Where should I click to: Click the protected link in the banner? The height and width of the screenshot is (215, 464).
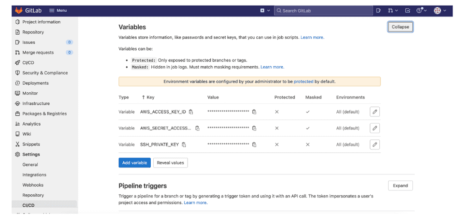pos(304,82)
